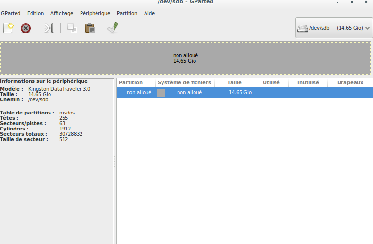Open the Partition menu in menu bar
Image resolution: width=373 pixels, height=244 pixels.
127,13
